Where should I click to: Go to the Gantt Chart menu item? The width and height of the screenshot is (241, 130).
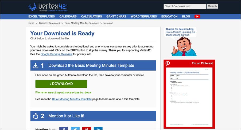click(x=116, y=17)
